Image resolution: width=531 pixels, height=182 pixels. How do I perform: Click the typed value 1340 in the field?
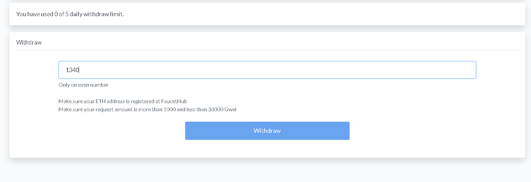click(x=72, y=70)
